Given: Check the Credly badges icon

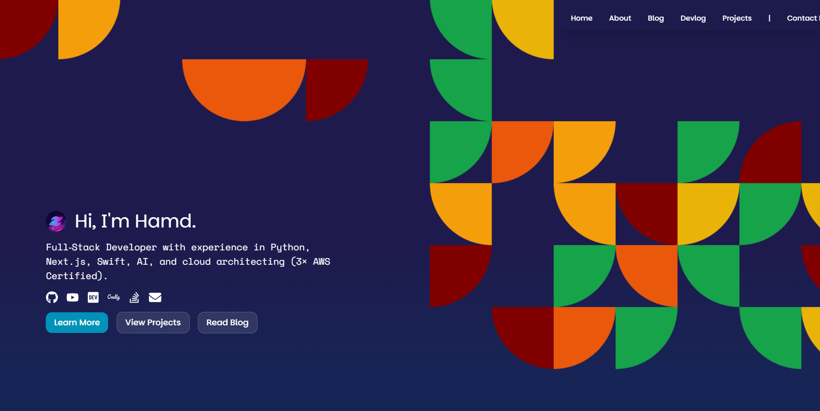Looking at the screenshot, I should (113, 297).
